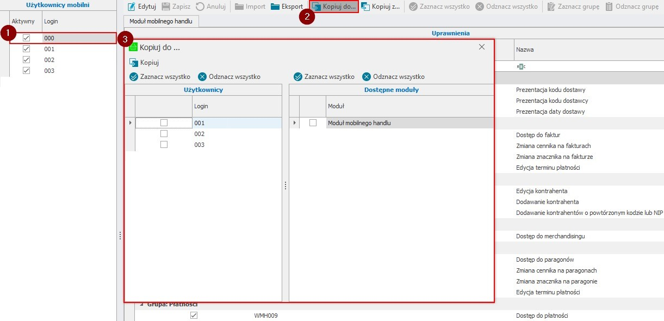Click the Nazwa column header
This screenshot has height=321, width=664.
tap(589, 50)
